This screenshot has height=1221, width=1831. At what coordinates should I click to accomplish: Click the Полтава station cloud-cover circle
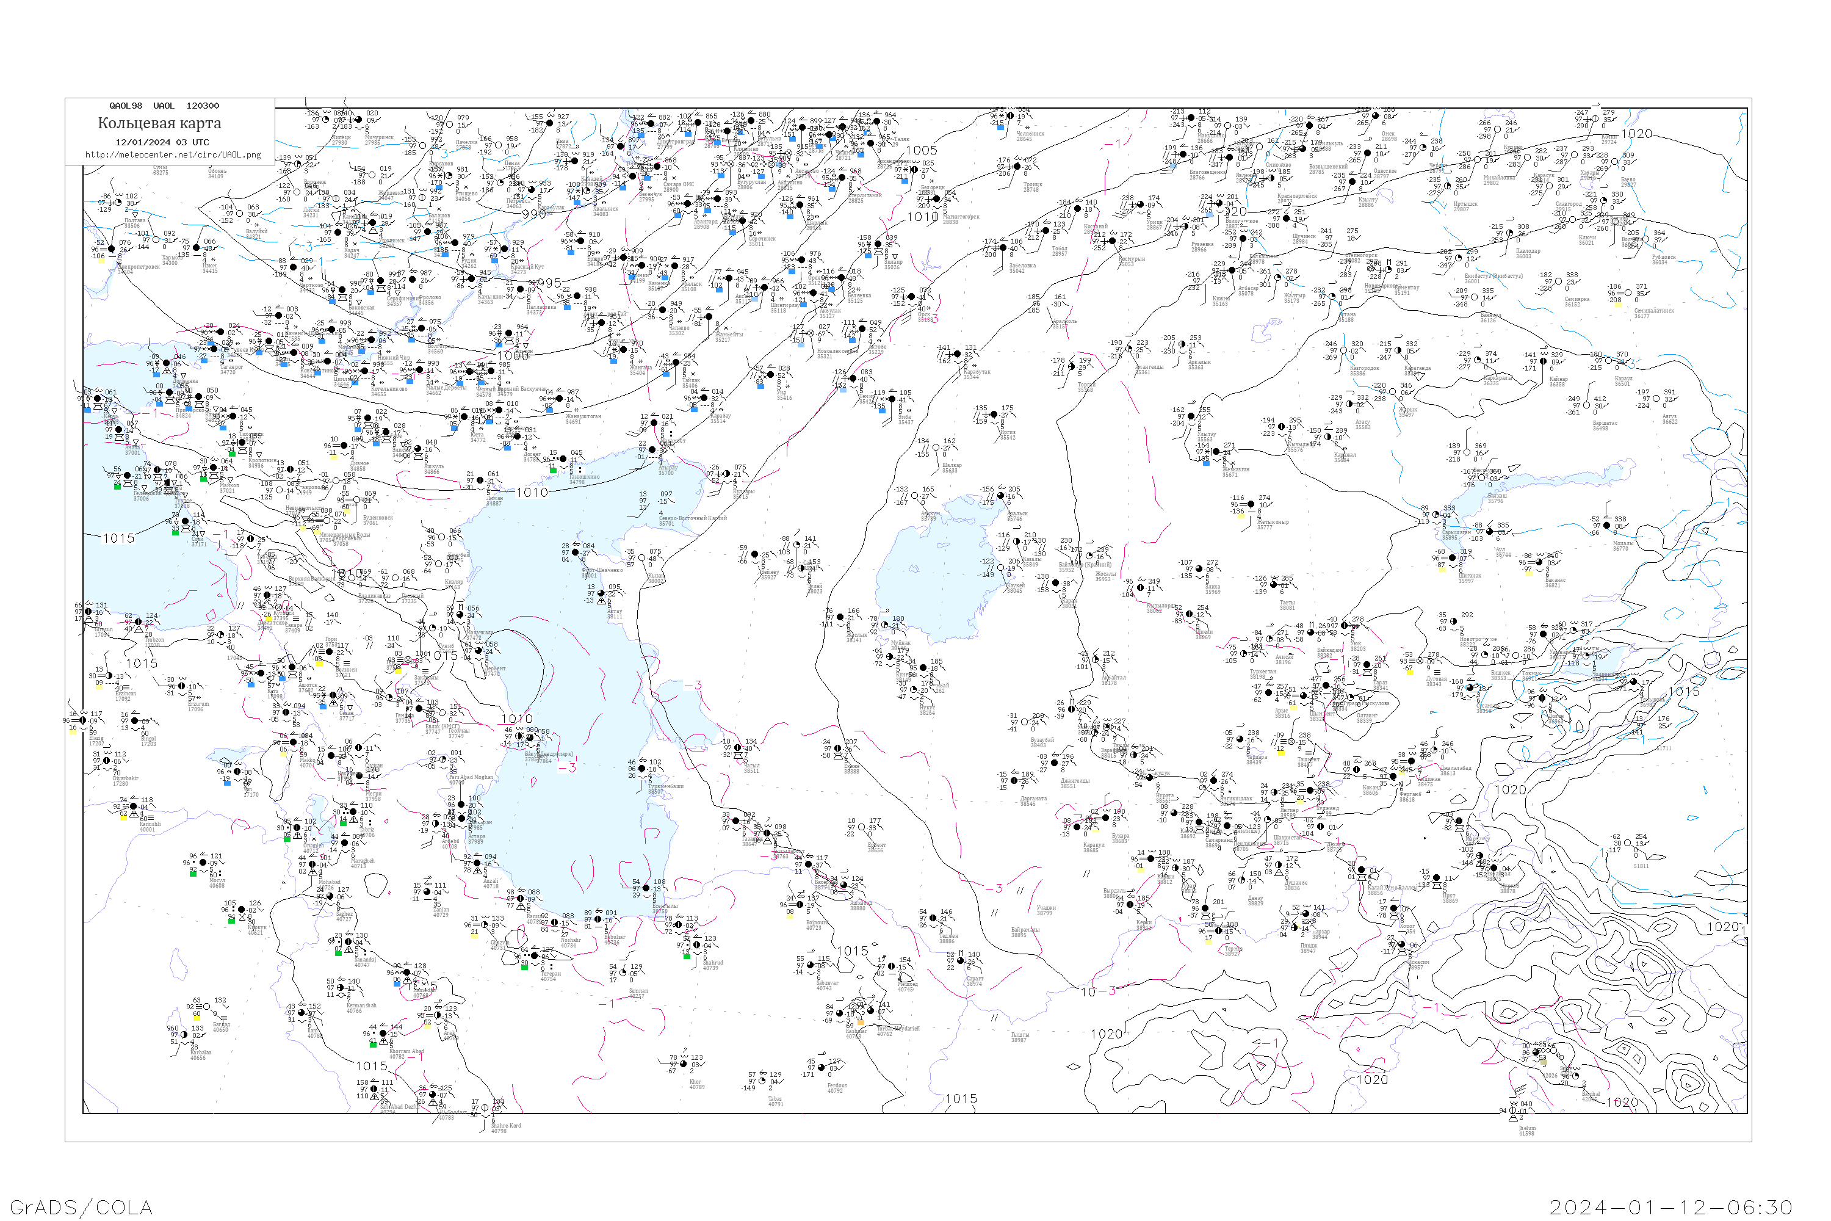(x=119, y=203)
